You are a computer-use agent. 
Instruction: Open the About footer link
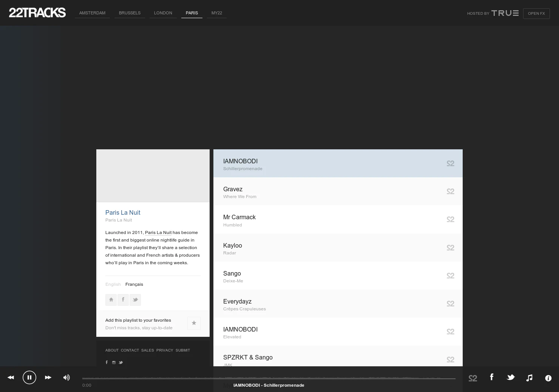pos(112,350)
